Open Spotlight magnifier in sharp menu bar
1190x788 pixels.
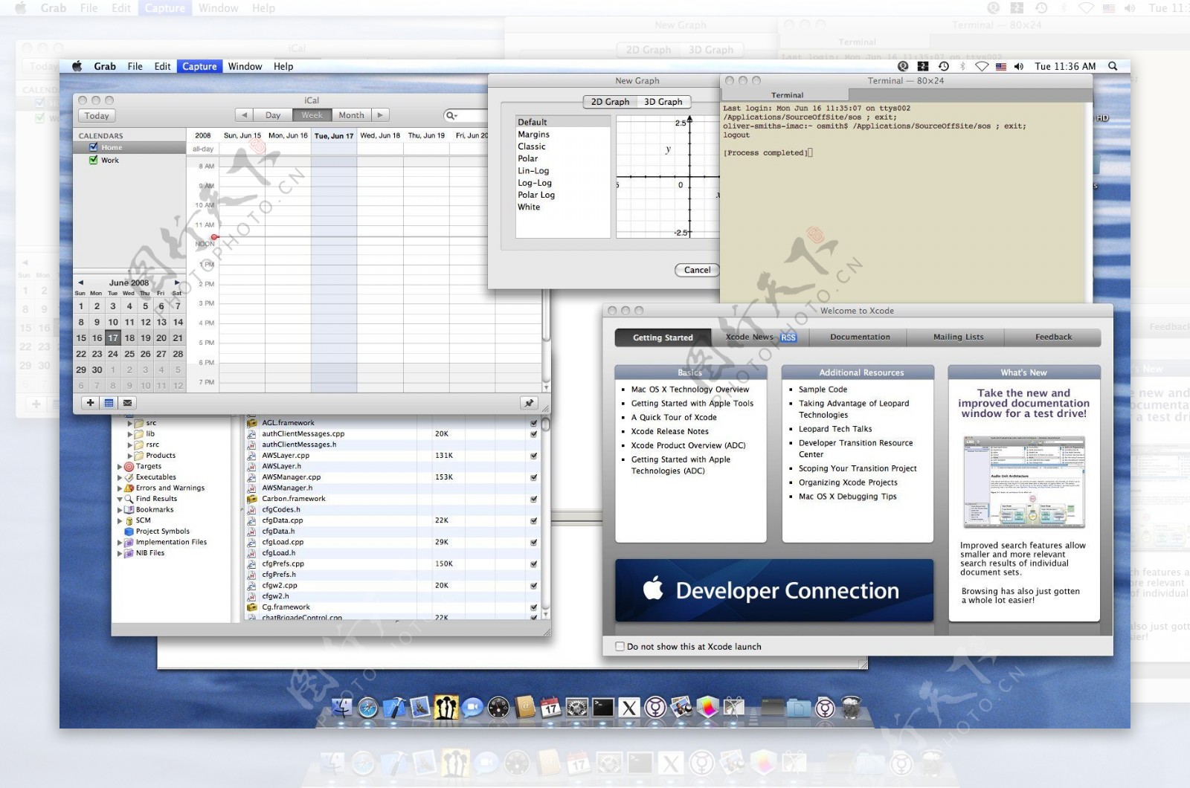[1113, 66]
